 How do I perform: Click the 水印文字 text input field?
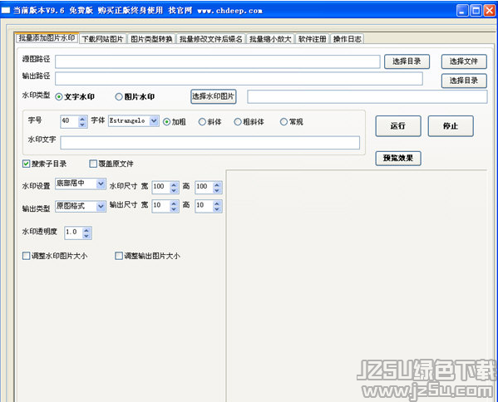click(x=210, y=143)
